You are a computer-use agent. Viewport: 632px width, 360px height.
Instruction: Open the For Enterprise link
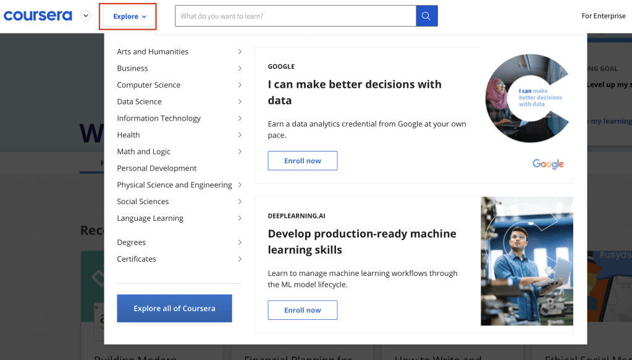[x=603, y=16]
